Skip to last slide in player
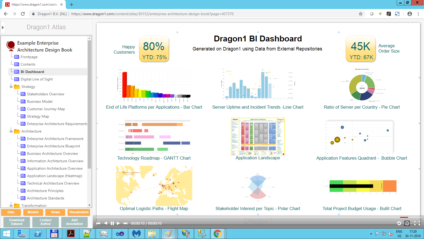The height and width of the screenshot is (239, 424). pyautogui.click(x=125, y=223)
